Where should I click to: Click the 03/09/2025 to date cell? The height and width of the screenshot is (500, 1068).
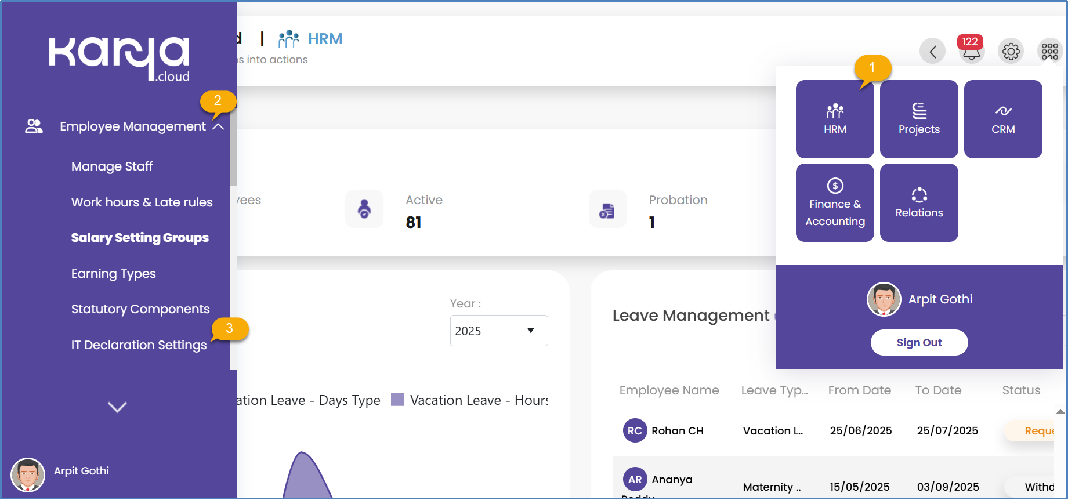tap(948, 487)
